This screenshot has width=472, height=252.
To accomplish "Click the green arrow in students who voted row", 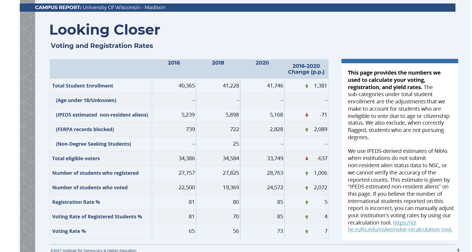I will (307, 188).
